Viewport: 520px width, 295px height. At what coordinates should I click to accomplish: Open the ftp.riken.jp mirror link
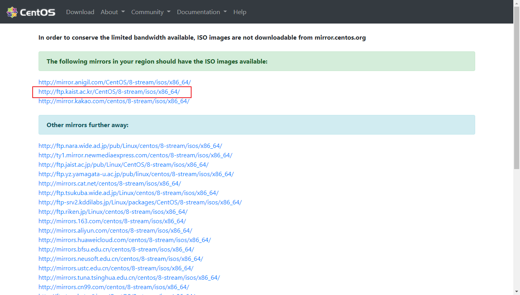tap(113, 212)
